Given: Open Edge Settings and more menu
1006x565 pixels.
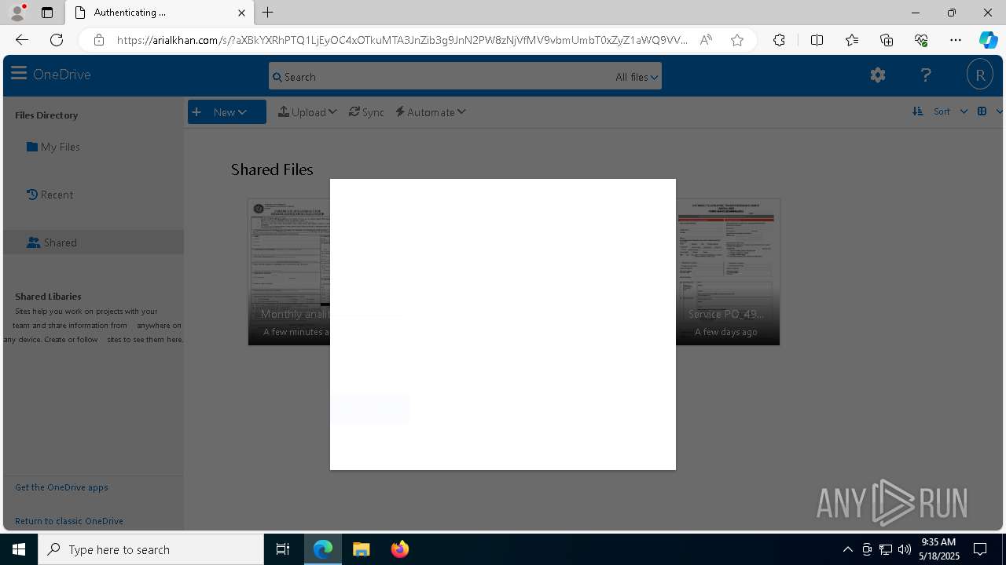Looking at the screenshot, I should pos(956,40).
